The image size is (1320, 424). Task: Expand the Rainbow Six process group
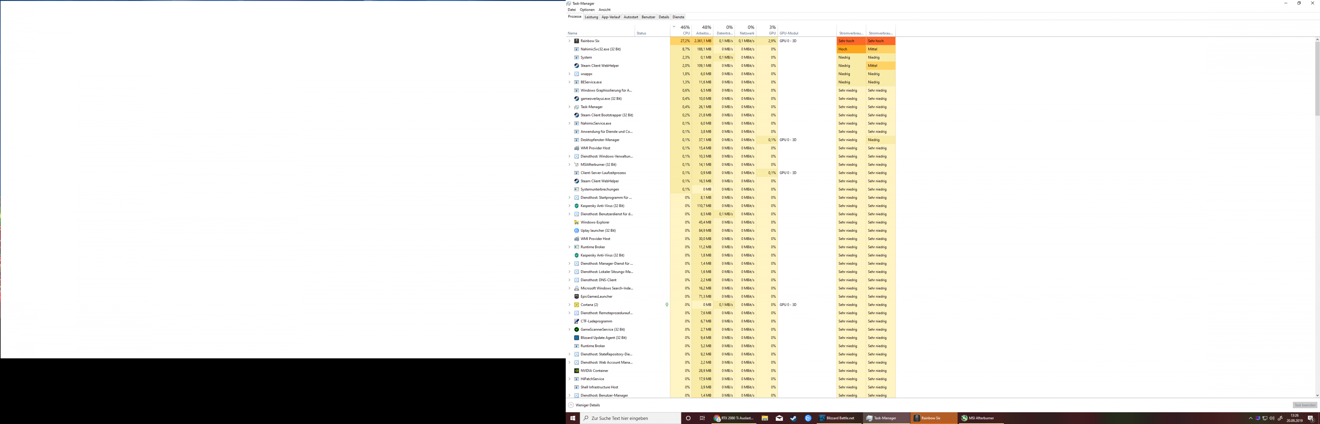569,41
